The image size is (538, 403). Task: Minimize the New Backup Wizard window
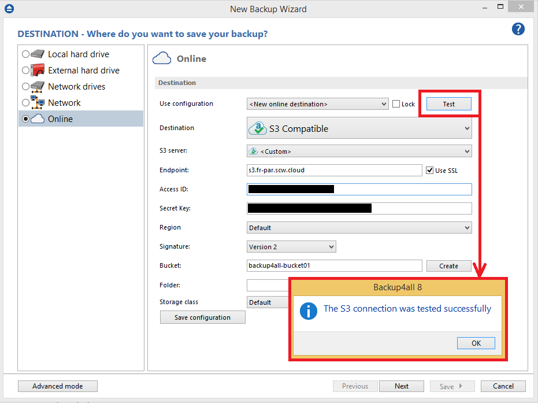click(485, 8)
